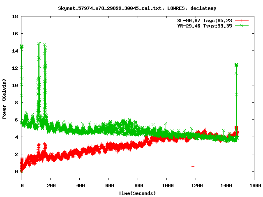Click x-axis tick label '600'
Image resolution: width=263 pixels, height=197 pixels.
pyautogui.click(x=110, y=186)
